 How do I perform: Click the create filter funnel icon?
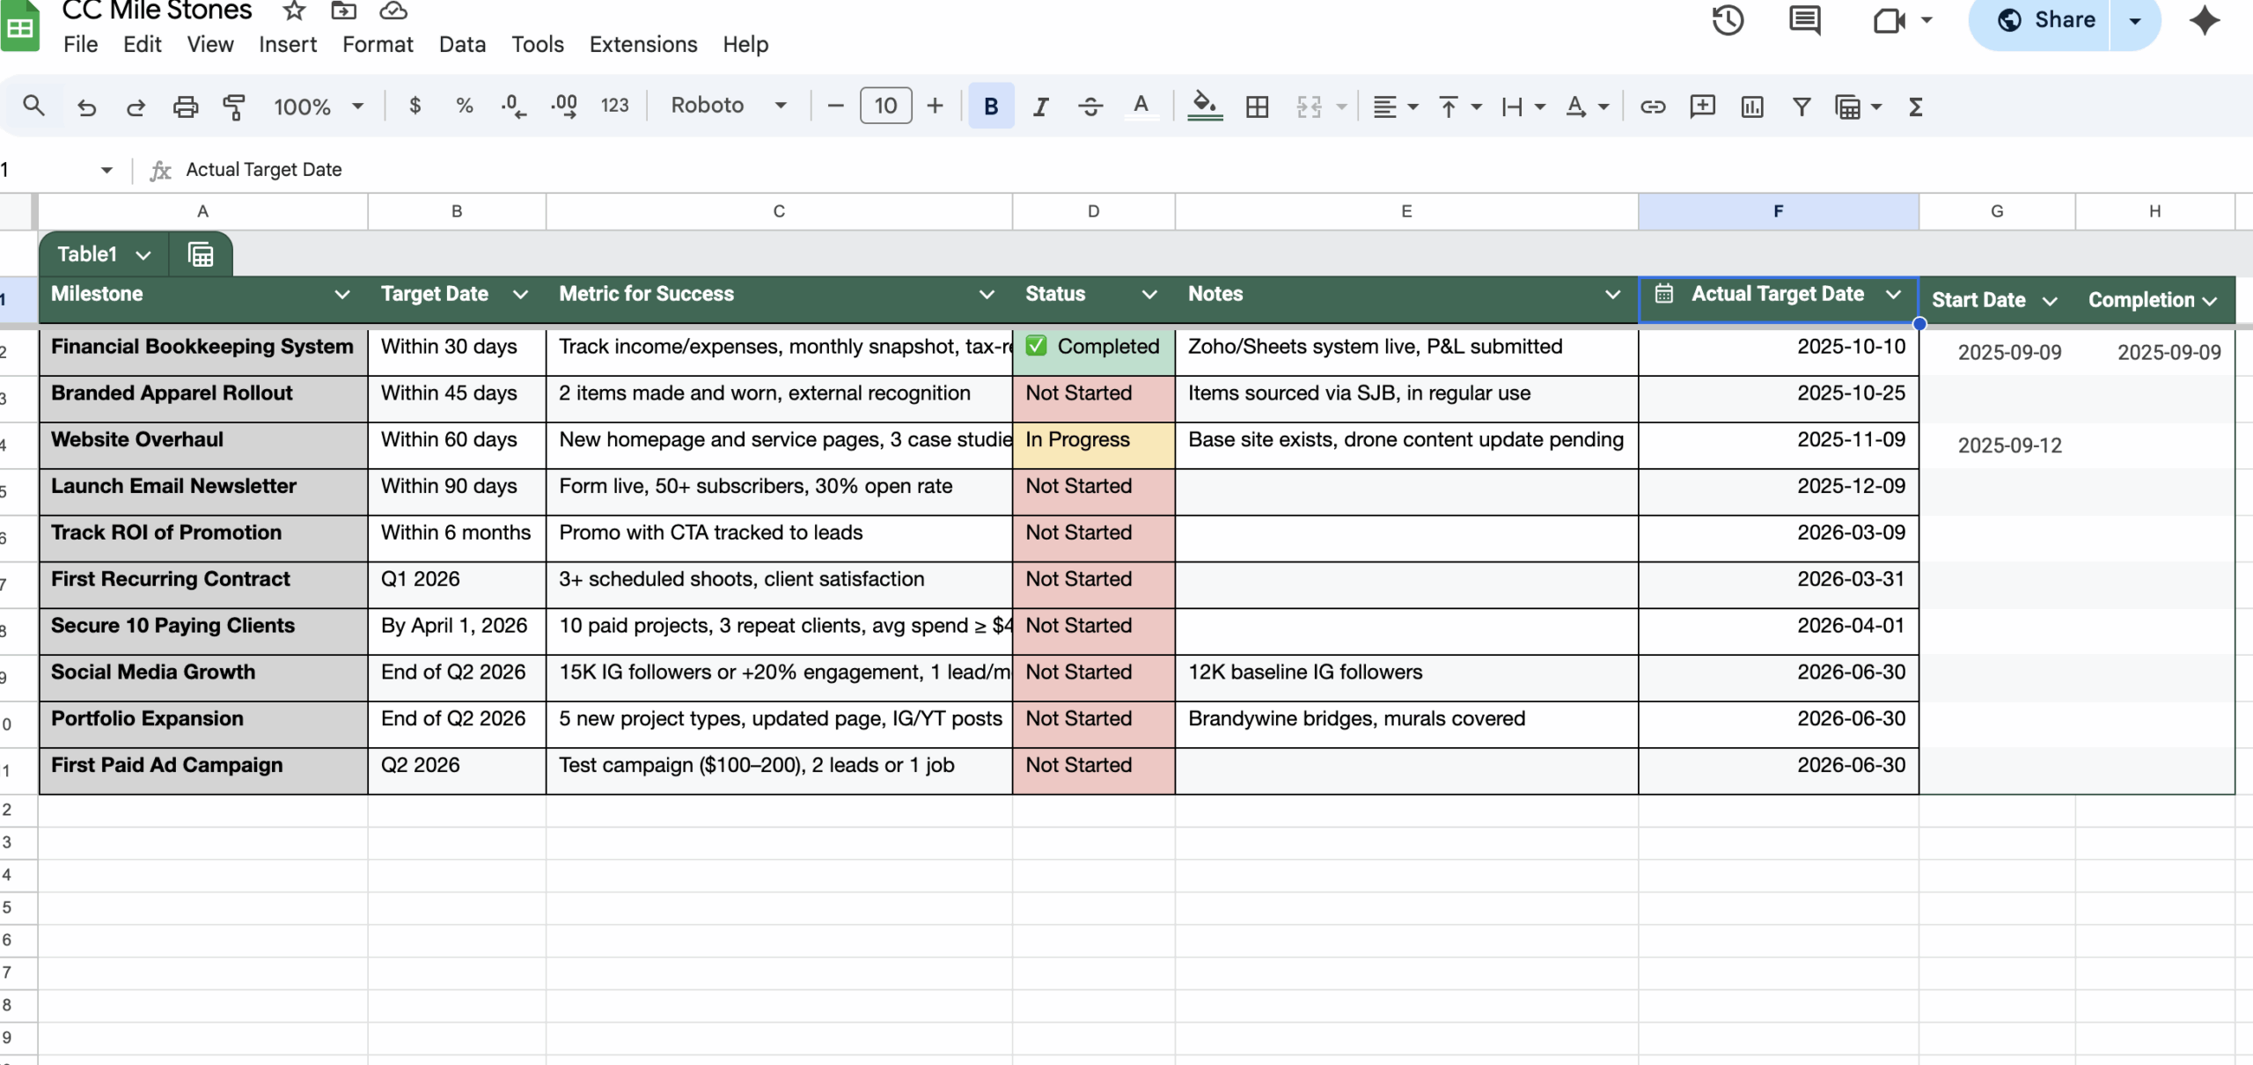click(x=1801, y=106)
